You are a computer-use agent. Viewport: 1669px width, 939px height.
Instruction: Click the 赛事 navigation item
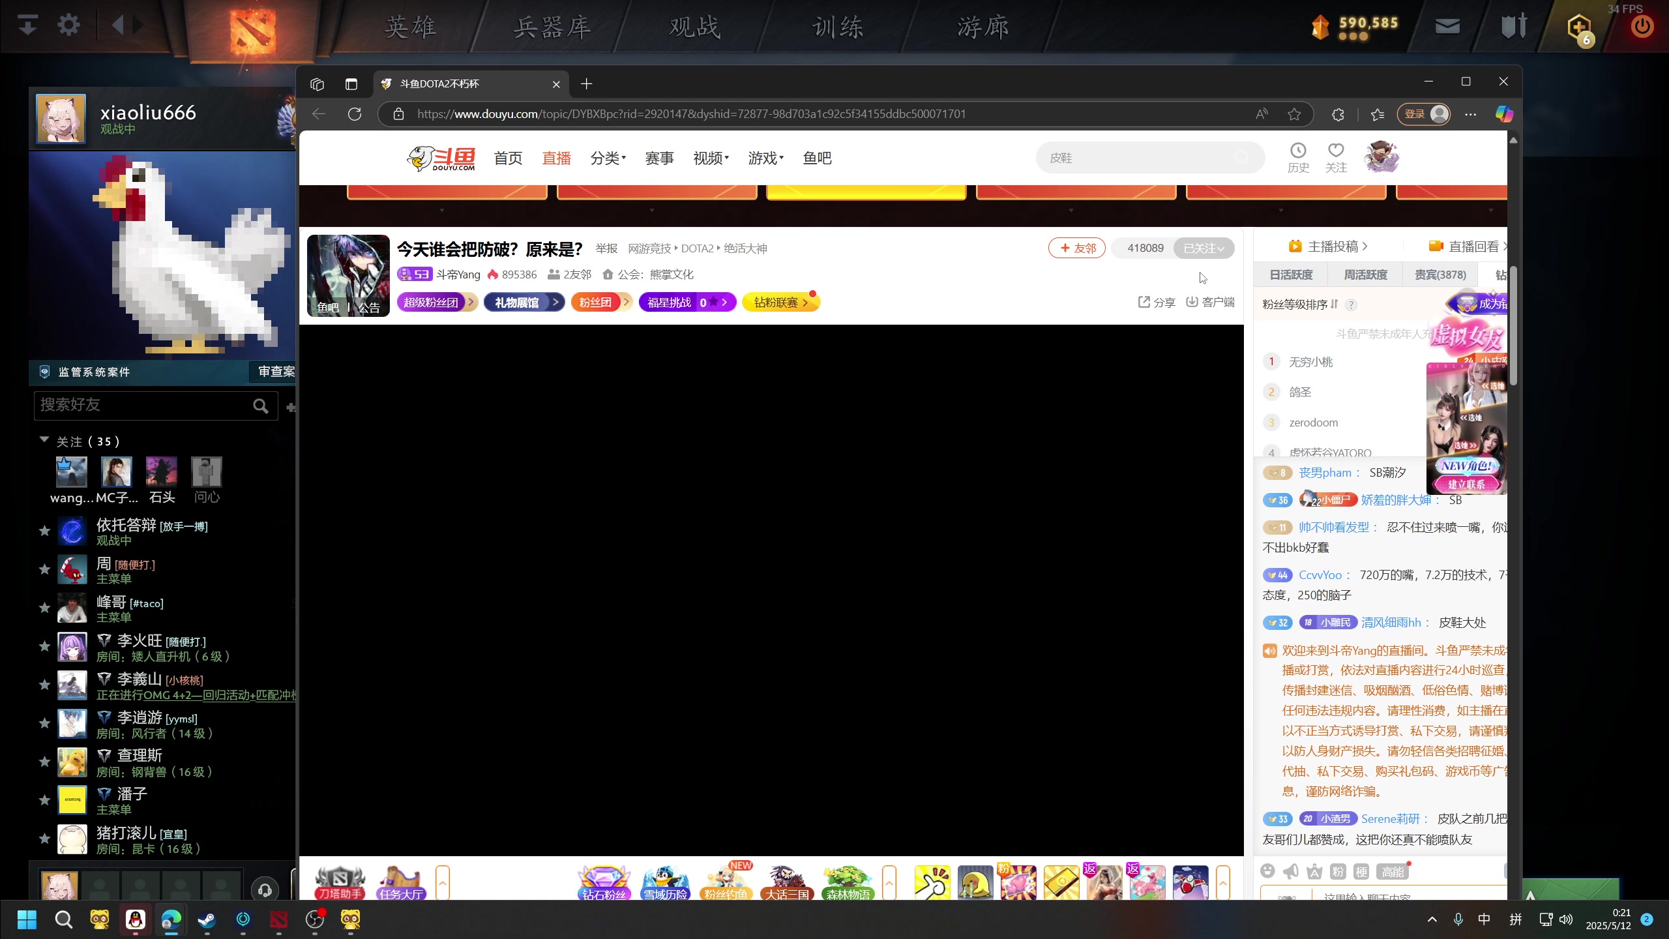click(659, 158)
